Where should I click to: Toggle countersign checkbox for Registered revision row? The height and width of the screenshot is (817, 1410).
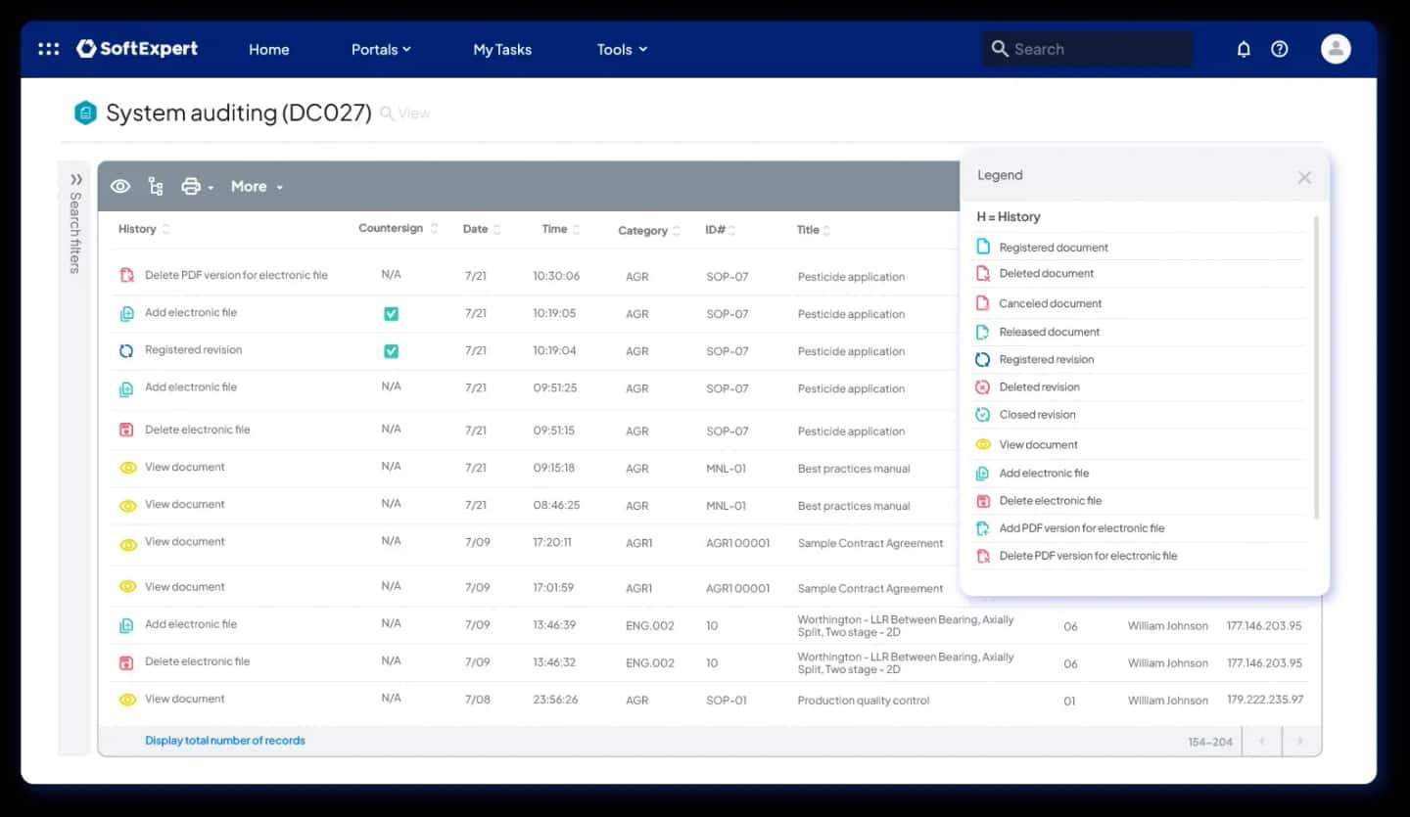coord(391,351)
